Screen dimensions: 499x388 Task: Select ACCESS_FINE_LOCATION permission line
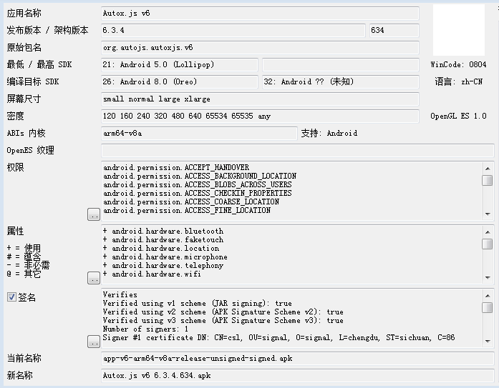pos(187,210)
